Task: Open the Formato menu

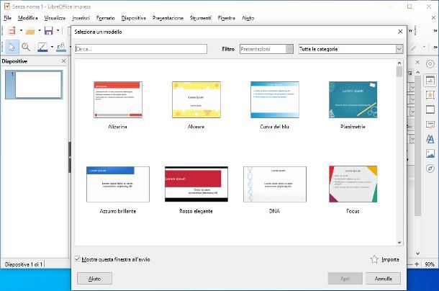Action: [x=106, y=18]
